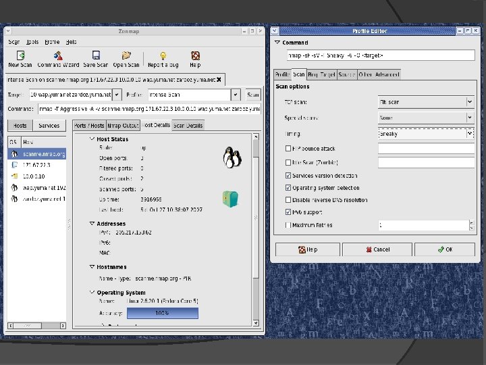This screenshot has width=486, height=365.
Task: Click the Command field in Zenmap window
Action: 149,109
